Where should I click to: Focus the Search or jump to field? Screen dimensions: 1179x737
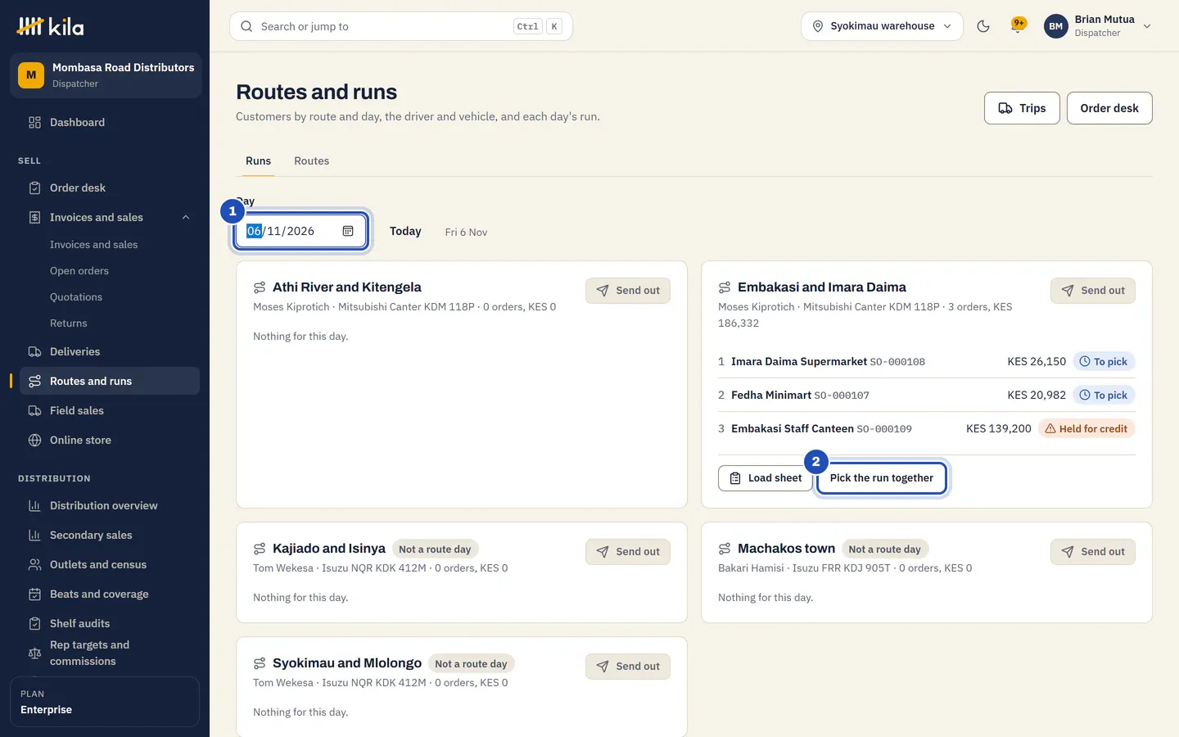click(x=401, y=26)
